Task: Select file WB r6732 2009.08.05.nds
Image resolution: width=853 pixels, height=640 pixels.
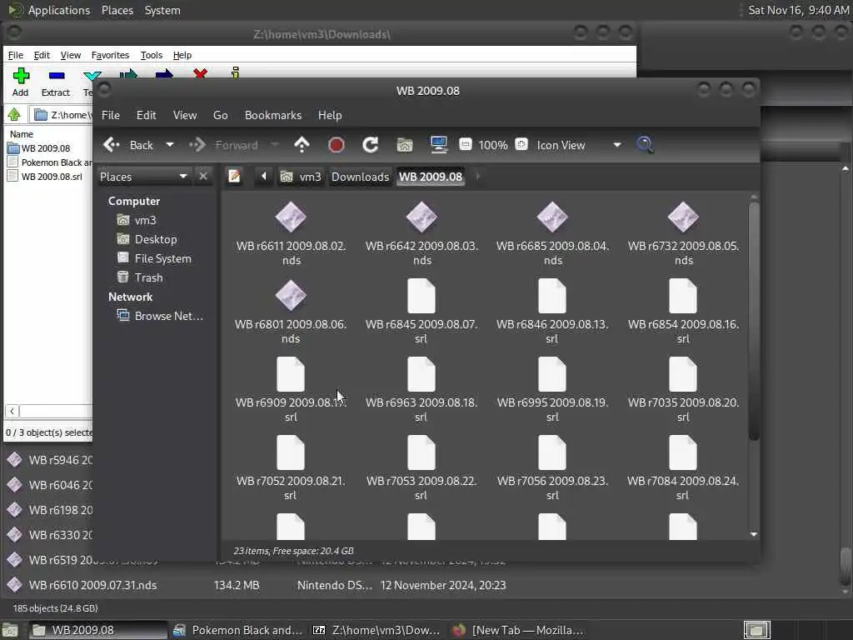Action: click(x=683, y=233)
